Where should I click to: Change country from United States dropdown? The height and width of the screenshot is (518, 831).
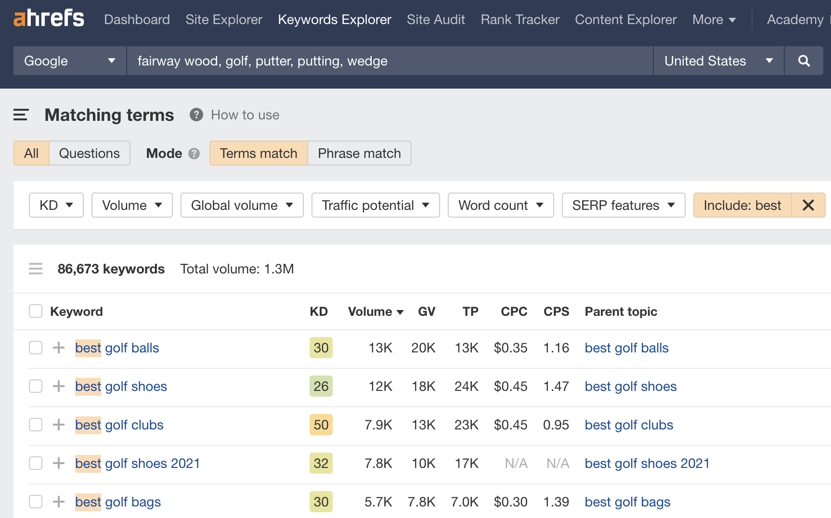pyautogui.click(x=717, y=61)
